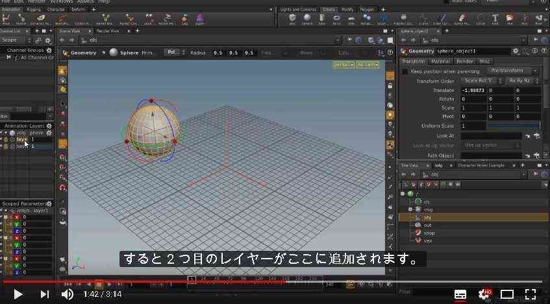Switch to the Lights and Cameras shelf tab
This screenshot has height=304, width=550.
[298, 10]
